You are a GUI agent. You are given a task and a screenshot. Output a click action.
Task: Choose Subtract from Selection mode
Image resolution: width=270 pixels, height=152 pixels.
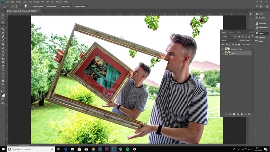point(20,7)
